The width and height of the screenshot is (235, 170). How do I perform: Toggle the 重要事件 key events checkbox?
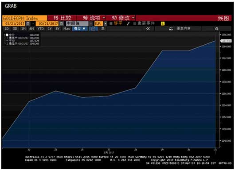[x=135, y=23]
